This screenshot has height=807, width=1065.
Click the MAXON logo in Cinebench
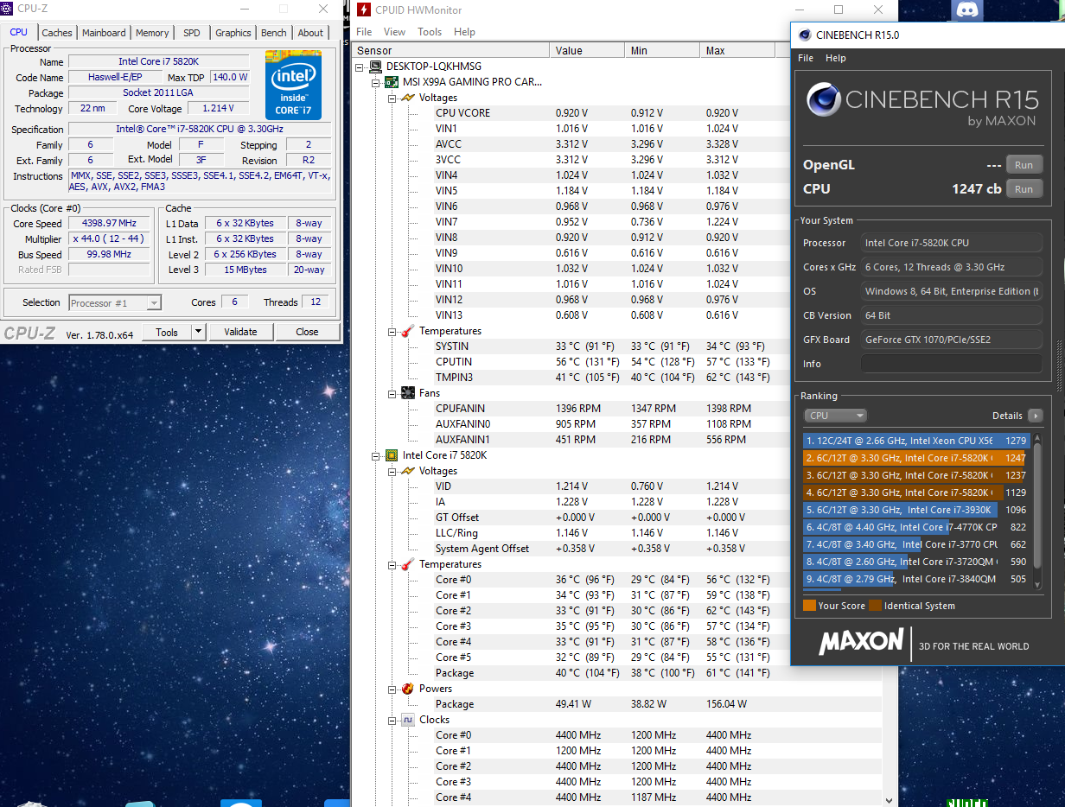[x=861, y=641]
